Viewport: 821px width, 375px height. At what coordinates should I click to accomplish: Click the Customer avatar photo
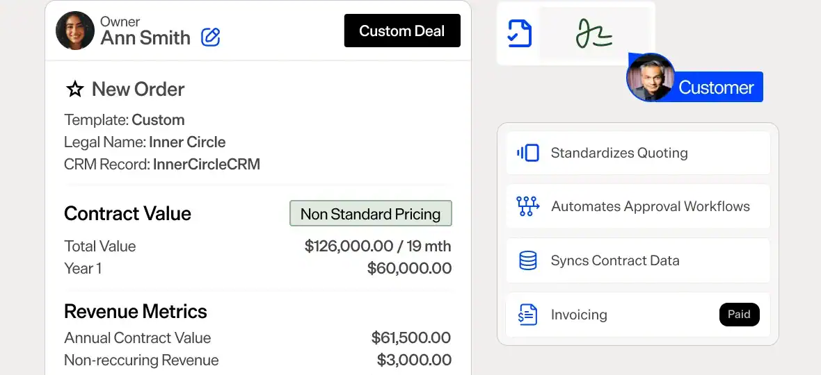click(651, 77)
